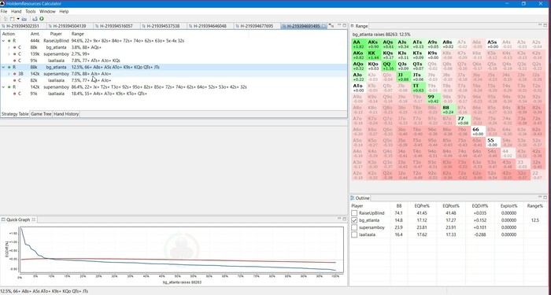Collapse the bg_atlanta 88k raise row
The height and width of the screenshot is (295, 551).
coord(4,67)
